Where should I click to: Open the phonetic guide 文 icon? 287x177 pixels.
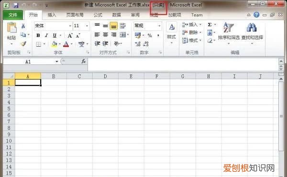tap(81, 44)
